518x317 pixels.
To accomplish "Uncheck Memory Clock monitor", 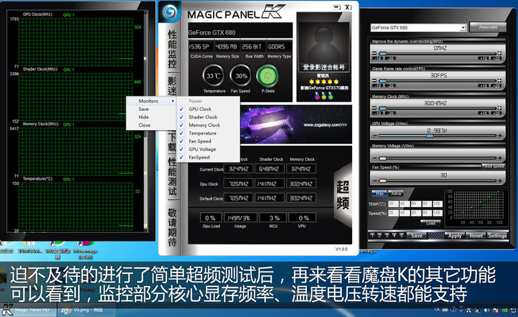I will tap(208, 125).
